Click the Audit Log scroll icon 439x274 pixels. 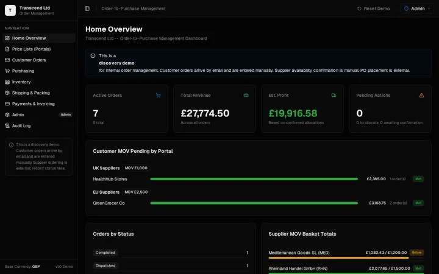7,126
